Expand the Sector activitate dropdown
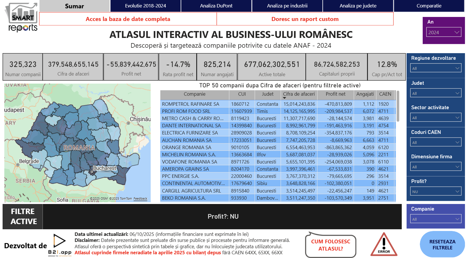This screenshot has height=258, width=471. point(435,118)
